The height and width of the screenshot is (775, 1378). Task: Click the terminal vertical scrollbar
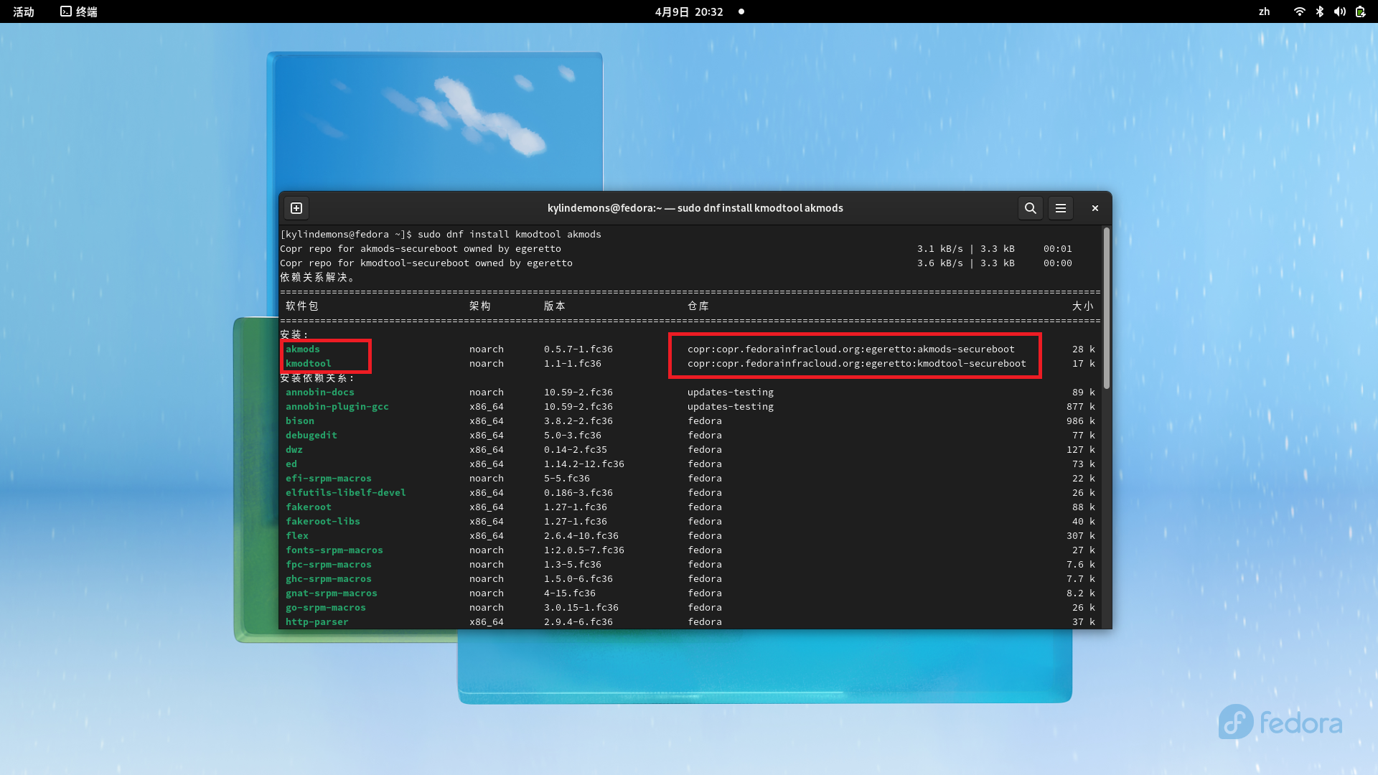point(1106,309)
